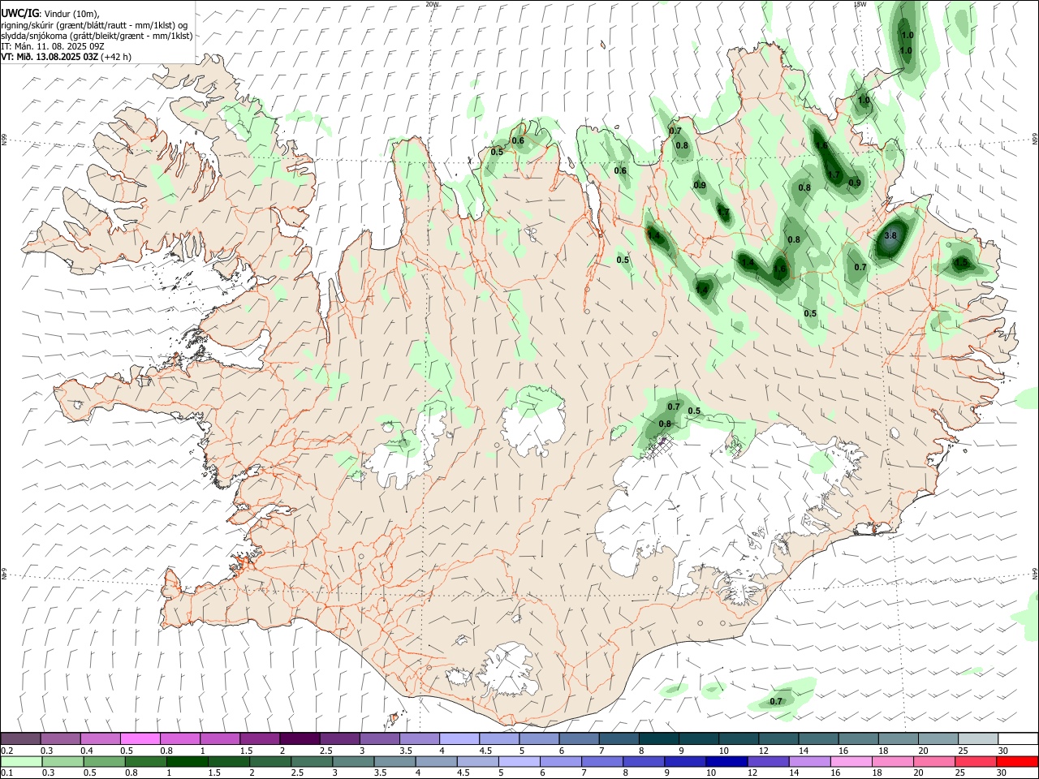Image resolution: width=1039 pixels, height=779 pixels.
Task: Select the white 30 snow legend swatch
Action: tap(1017, 738)
